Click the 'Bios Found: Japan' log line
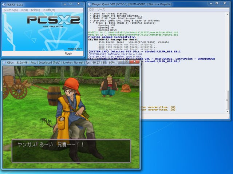This screenshot has height=174, width=233. click(x=134, y=42)
